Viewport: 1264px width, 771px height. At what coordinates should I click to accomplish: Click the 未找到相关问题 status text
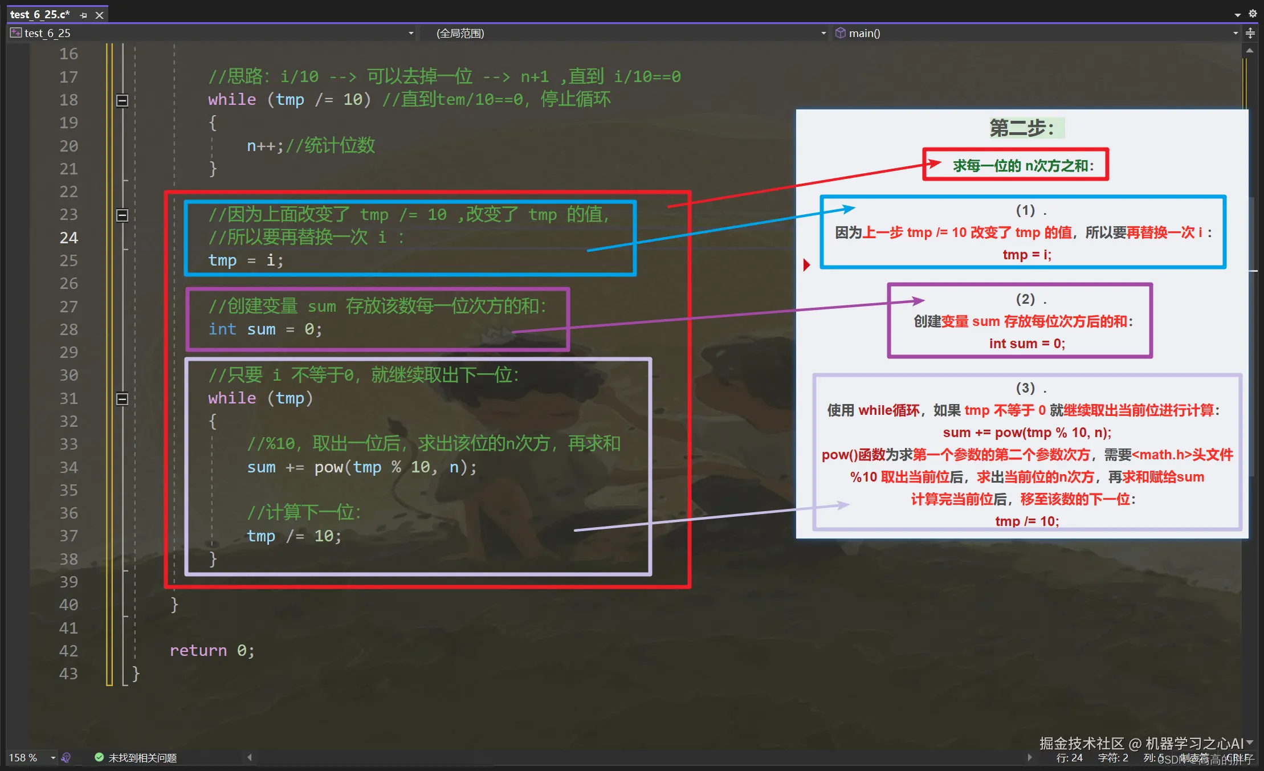tap(142, 757)
